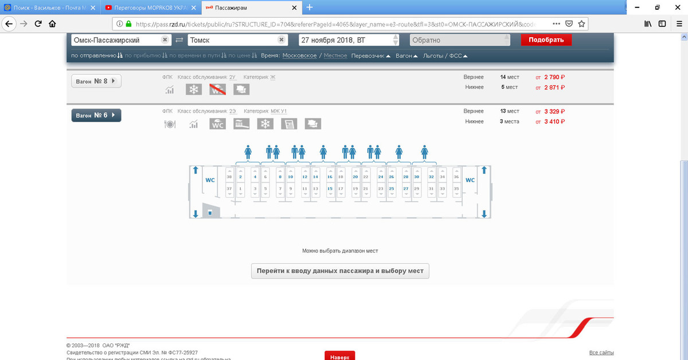Close the Пассажирам tab
The image size is (688, 360).
click(x=294, y=8)
